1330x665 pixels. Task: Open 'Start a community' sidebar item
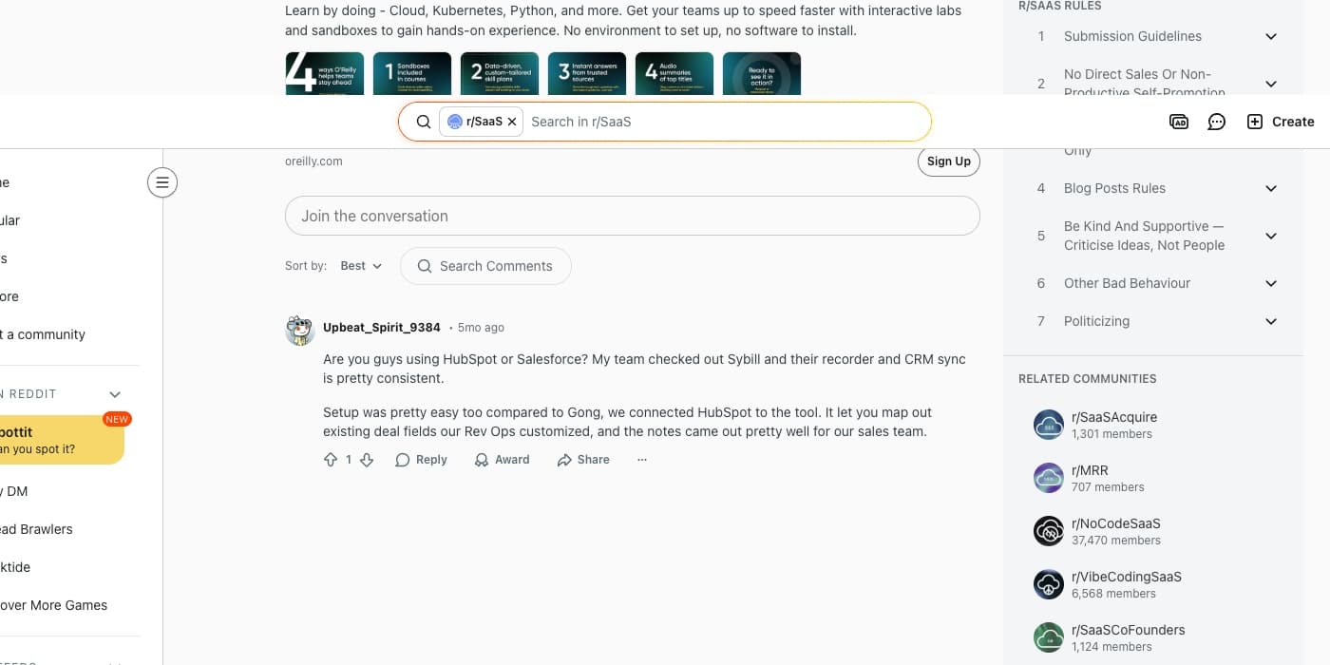(x=43, y=334)
